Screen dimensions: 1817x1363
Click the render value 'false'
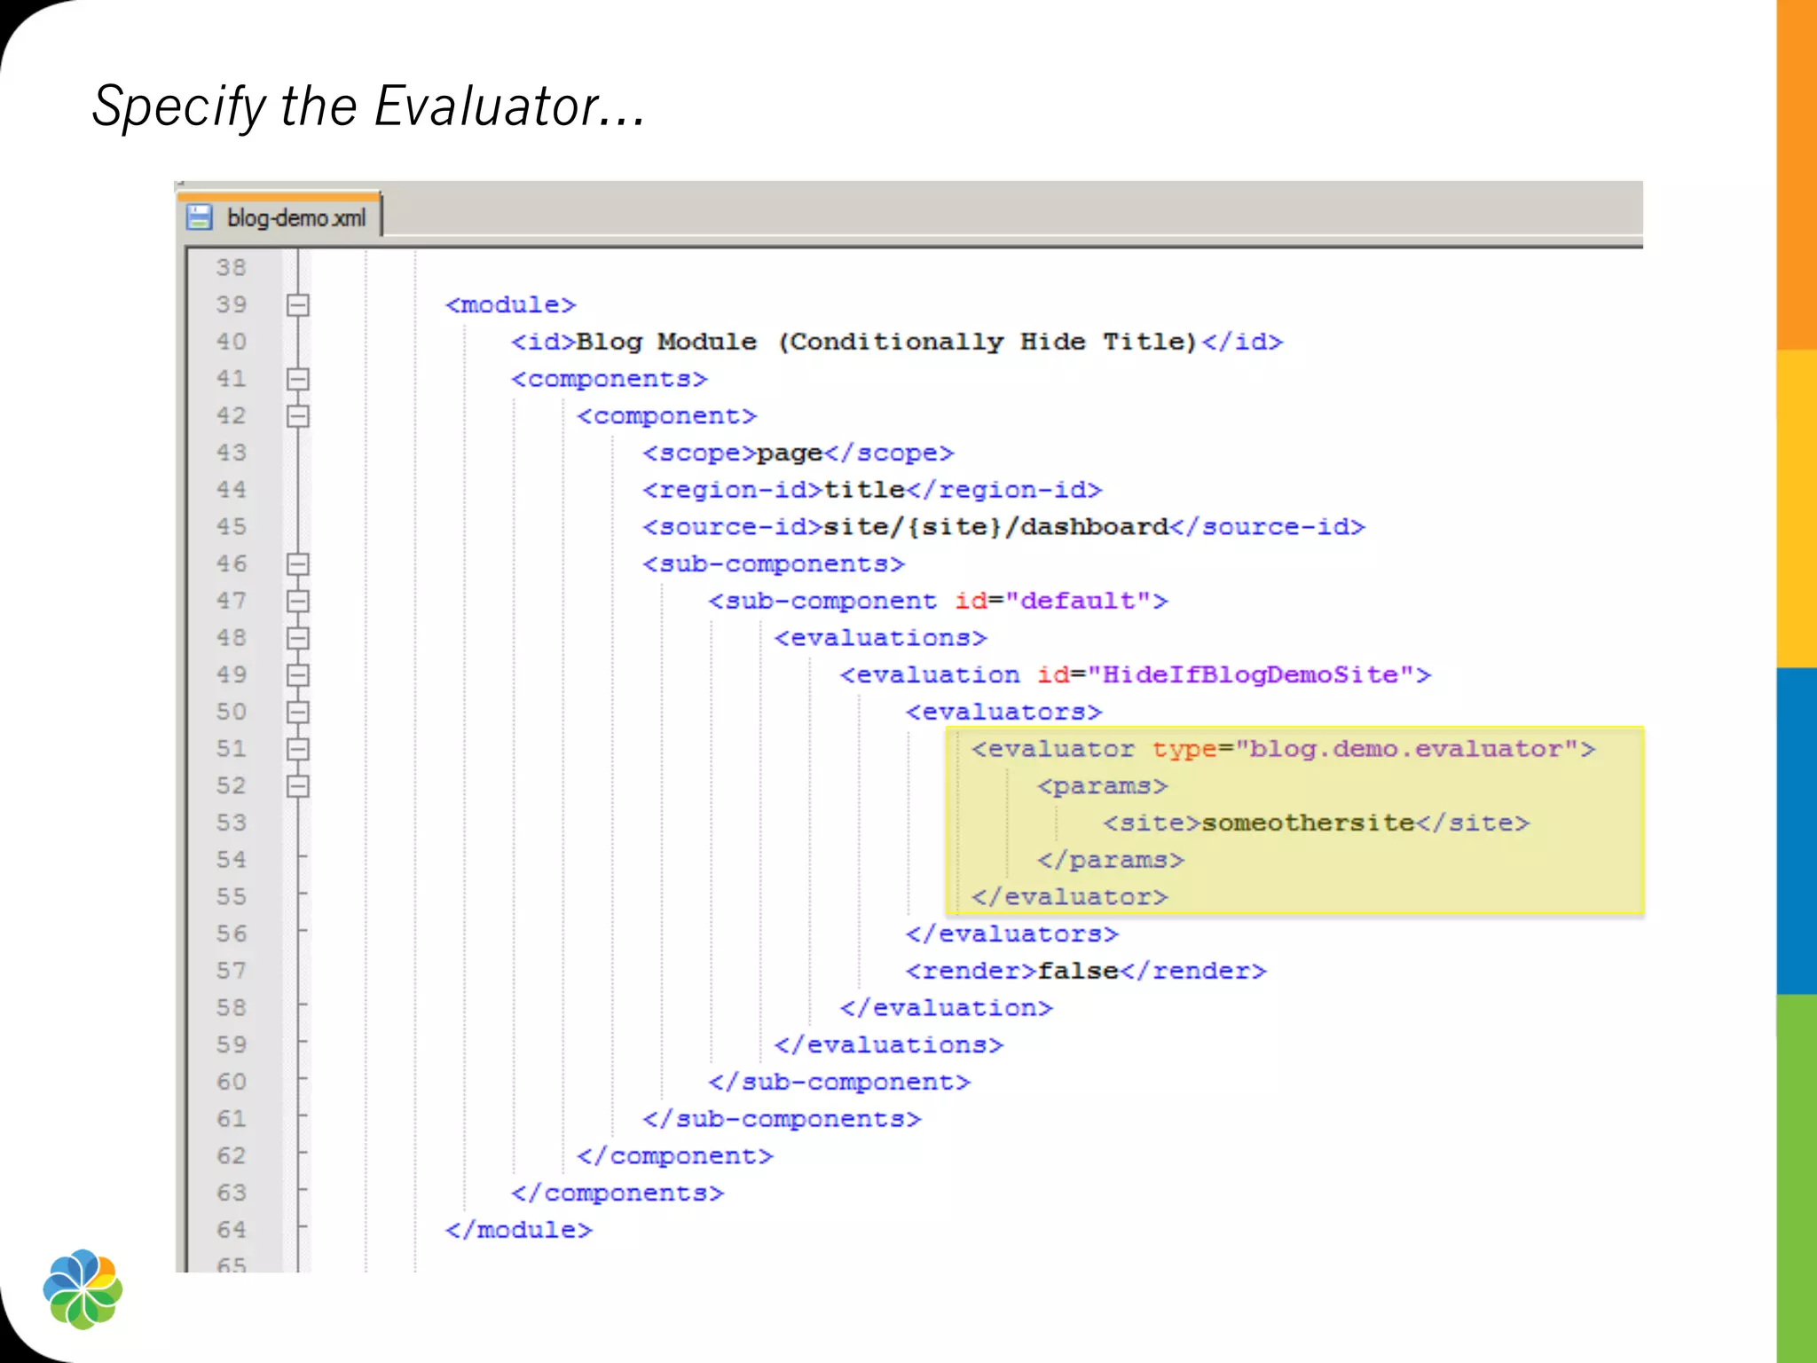[x=1079, y=971]
